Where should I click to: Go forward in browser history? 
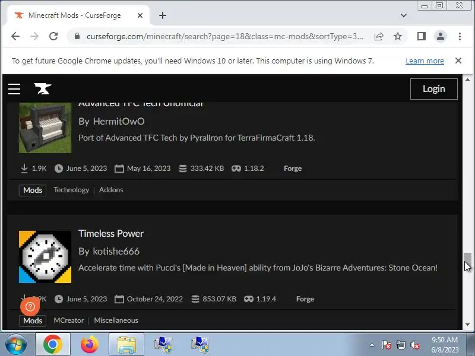coord(34,36)
